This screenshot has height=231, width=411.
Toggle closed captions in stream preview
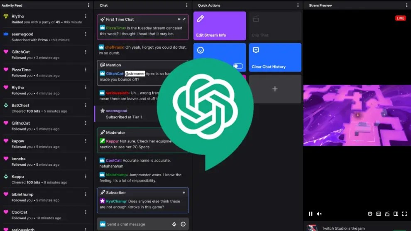[379, 214]
